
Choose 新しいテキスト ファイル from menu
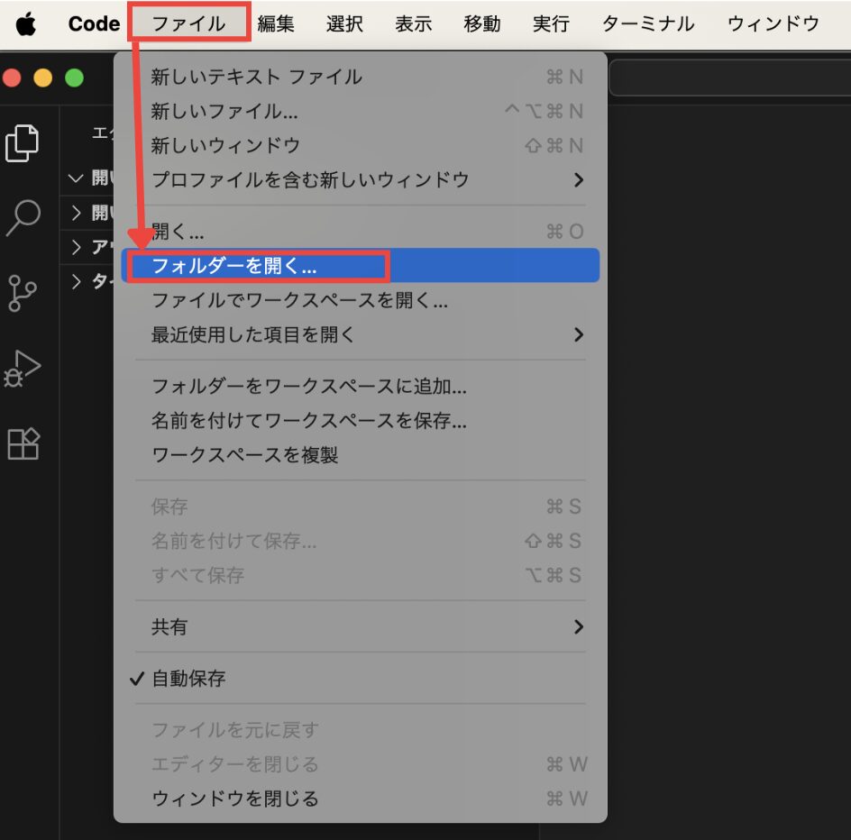(x=256, y=78)
